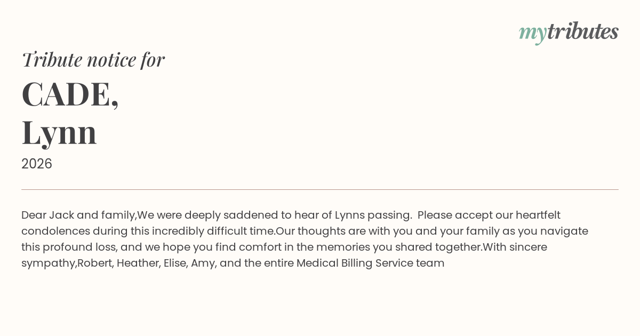Select the first name "Lynn" heading
Screen dimensions: 640x336
tap(59, 132)
